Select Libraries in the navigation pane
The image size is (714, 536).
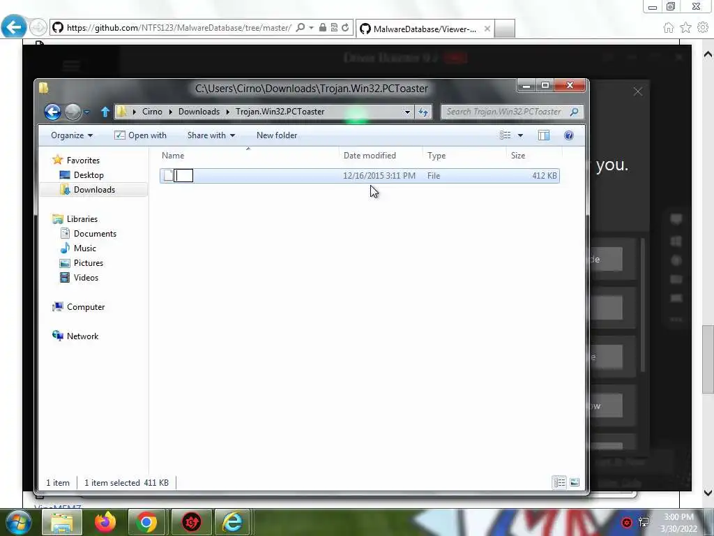(82, 219)
